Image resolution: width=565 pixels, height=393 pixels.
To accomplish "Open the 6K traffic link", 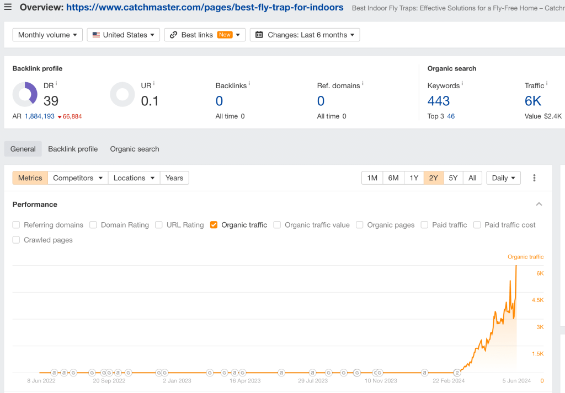I will (x=533, y=101).
